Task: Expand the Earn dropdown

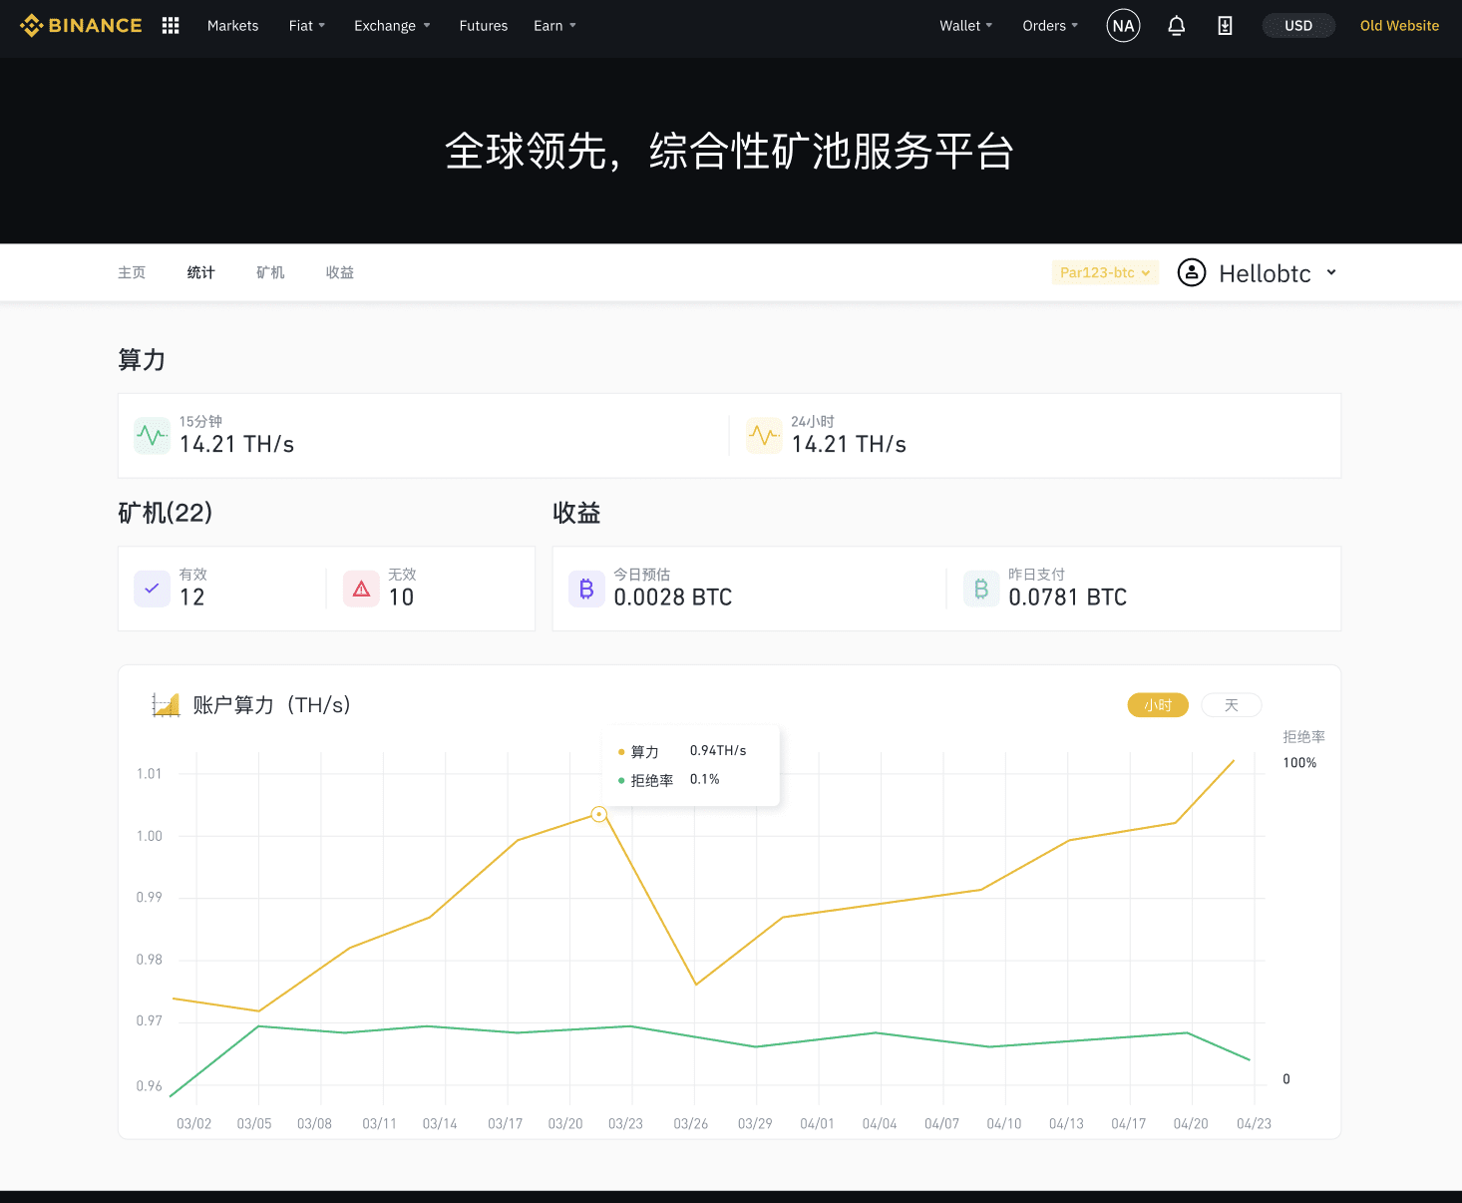Action: (554, 26)
